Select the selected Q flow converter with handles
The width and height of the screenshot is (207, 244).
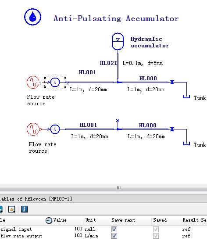tap(55, 83)
